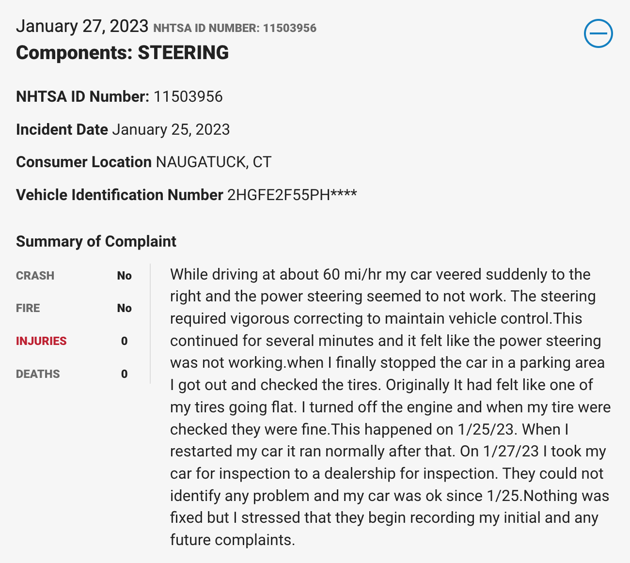Click the January 27, 2023 header date
This screenshot has width=630, height=563.
(x=82, y=26)
